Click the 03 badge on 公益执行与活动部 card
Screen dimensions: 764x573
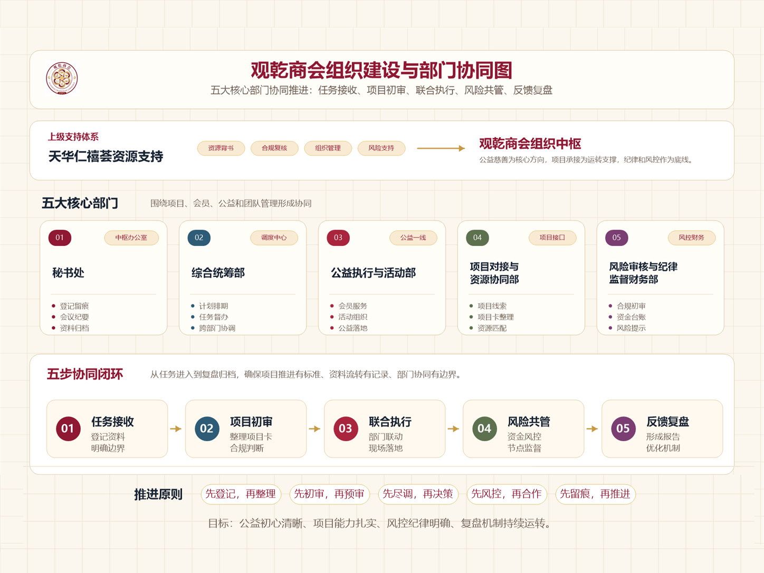pyautogui.click(x=338, y=237)
